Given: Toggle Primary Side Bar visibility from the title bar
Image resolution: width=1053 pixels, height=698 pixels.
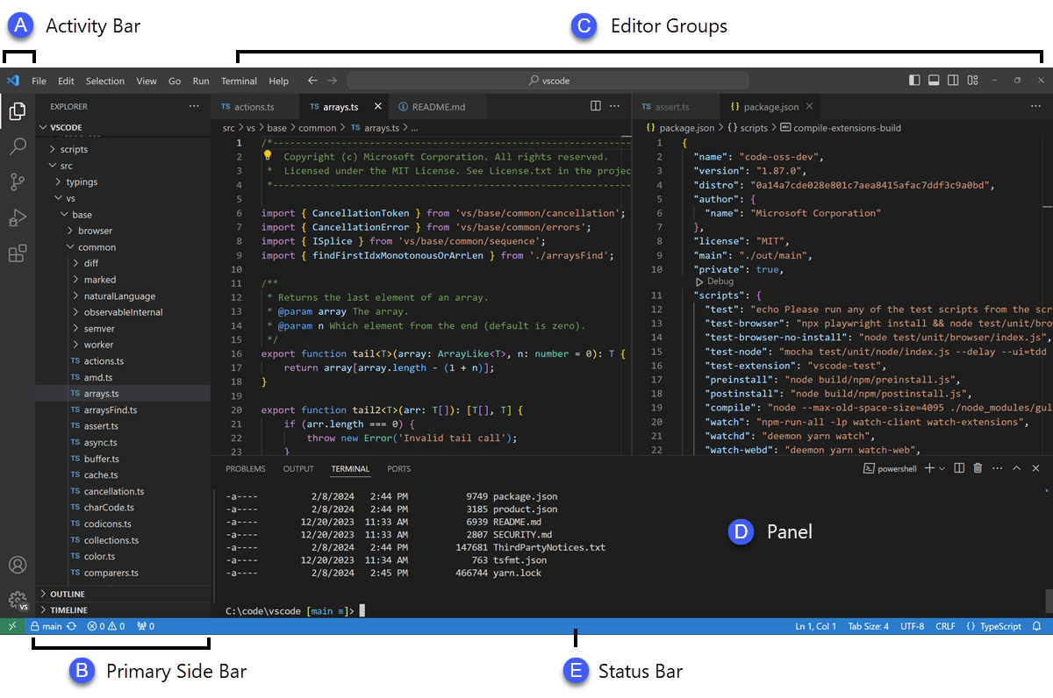Looking at the screenshot, I should 914,79.
